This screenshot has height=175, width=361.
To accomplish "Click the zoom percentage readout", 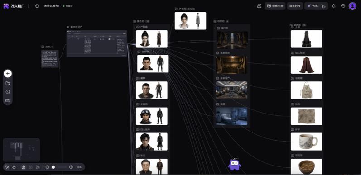I will pyautogui.click(x=79, y=167).
